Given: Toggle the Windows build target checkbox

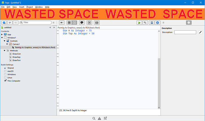Looking at the screenshot, I should point(5,74).
